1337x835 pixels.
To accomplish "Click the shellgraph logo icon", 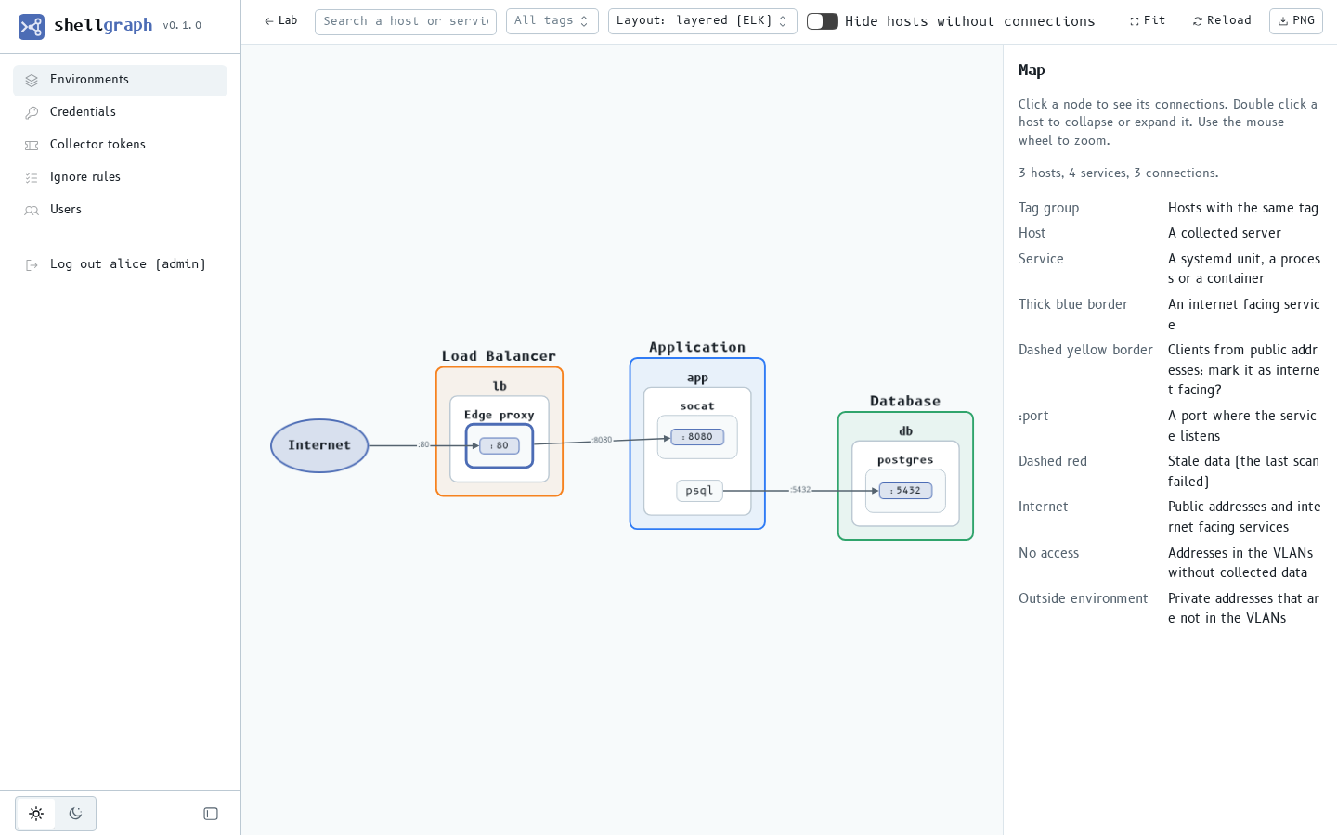I will tap(32, 26).
